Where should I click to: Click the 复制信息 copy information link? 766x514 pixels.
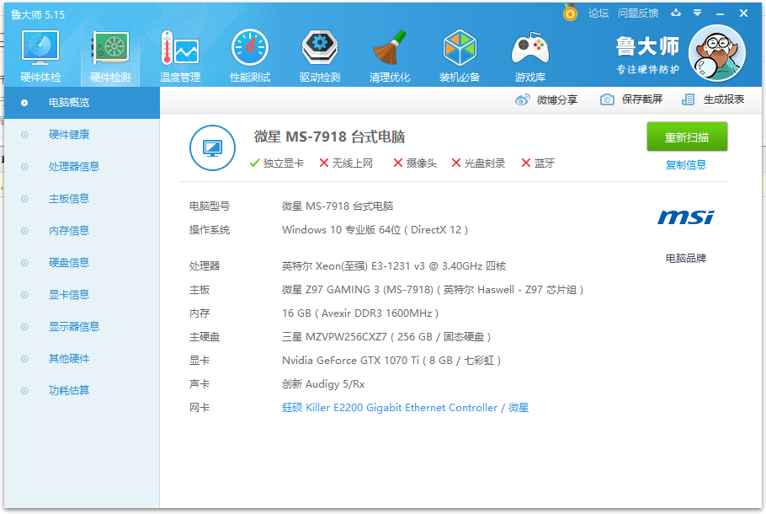coord(687,163)
